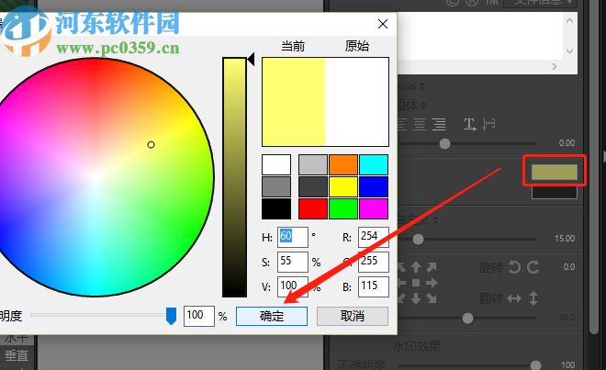Viewport: 606px width, 370px height.
Task: Click the 明度 brightness slider handle
Action: tap(171, 316)
